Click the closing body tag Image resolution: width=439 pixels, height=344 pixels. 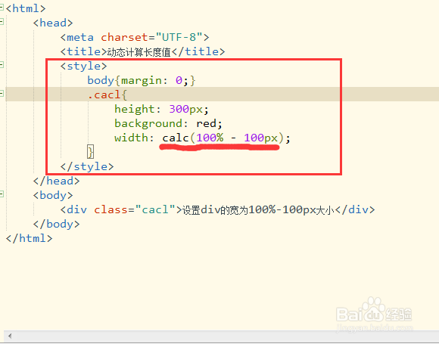[56, 224]
